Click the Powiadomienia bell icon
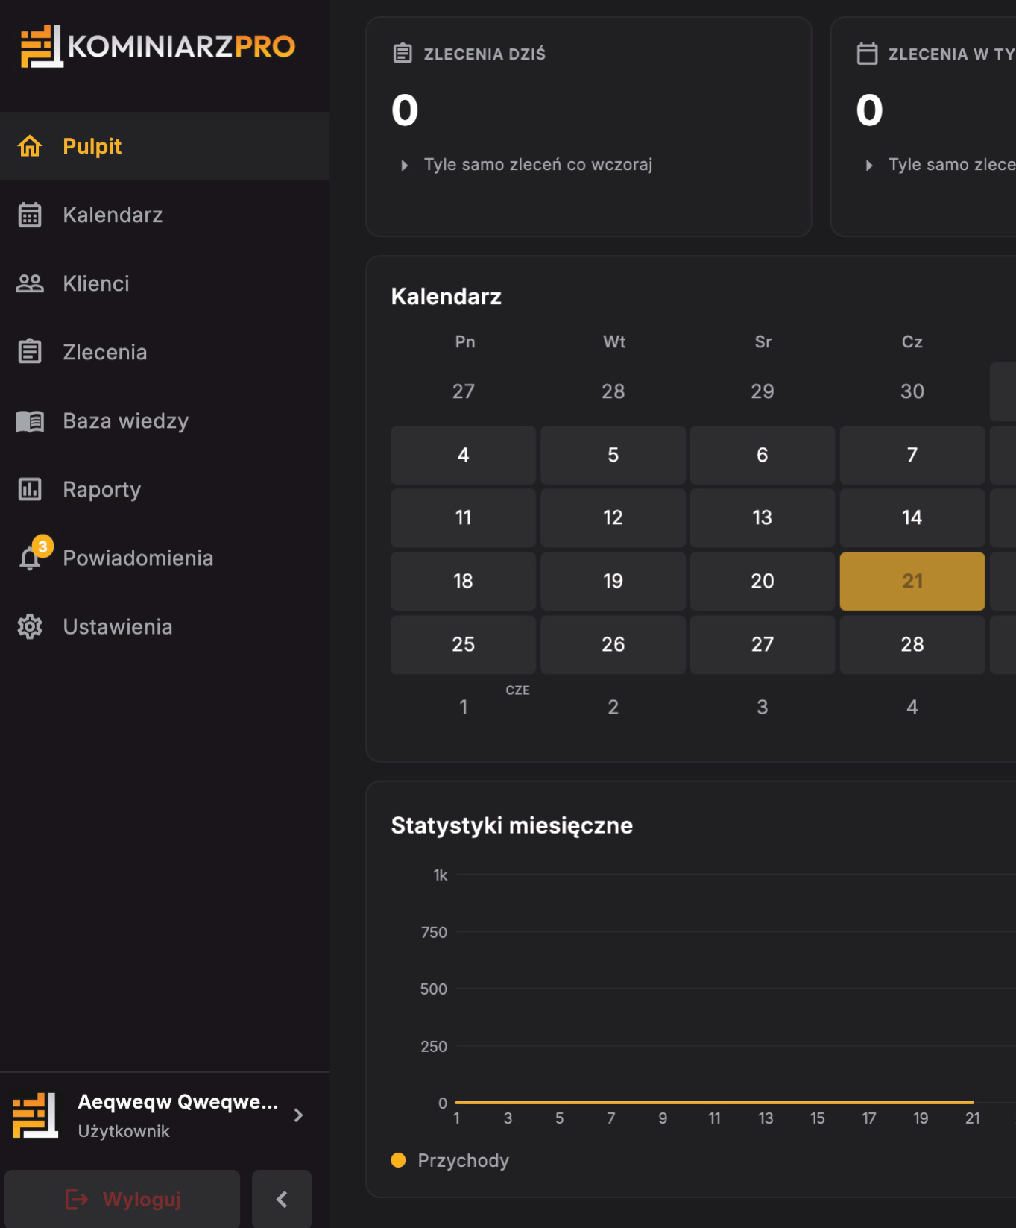Viewport: 1016px width, 1228px height. [30, 558]
